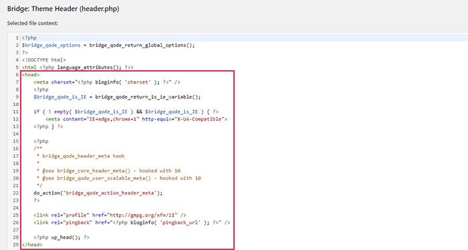
Task: Click 'bridge_qode_return_global_options();' on line 2
Action: [142, 45]
